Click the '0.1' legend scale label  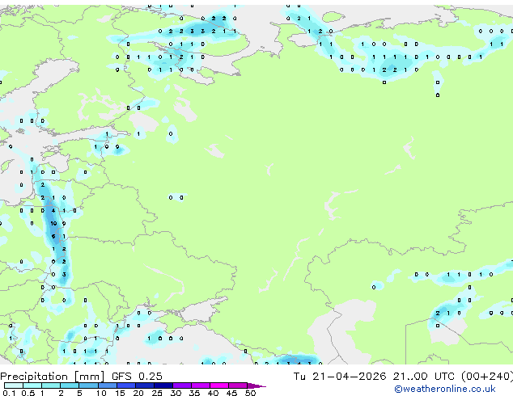point(9,393)
